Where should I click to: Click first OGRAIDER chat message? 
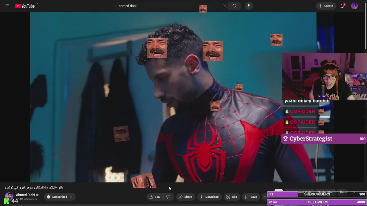[x=304, y=112]
